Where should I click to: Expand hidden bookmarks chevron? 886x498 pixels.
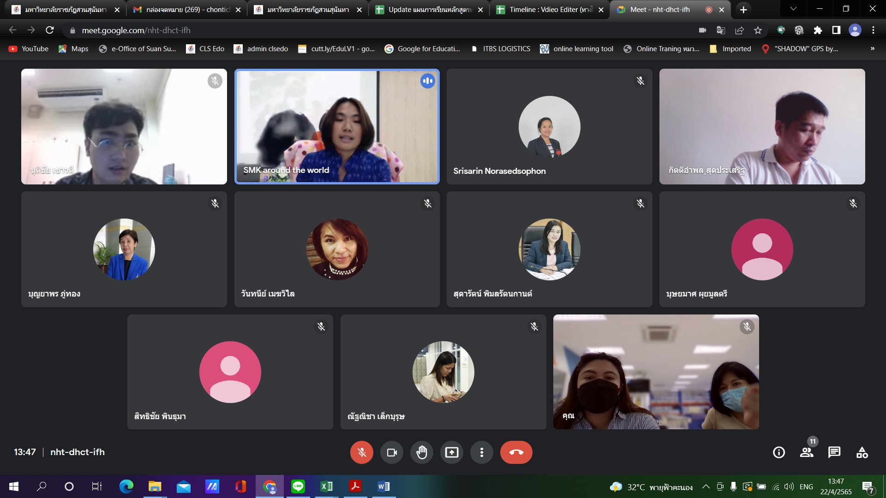872,48
